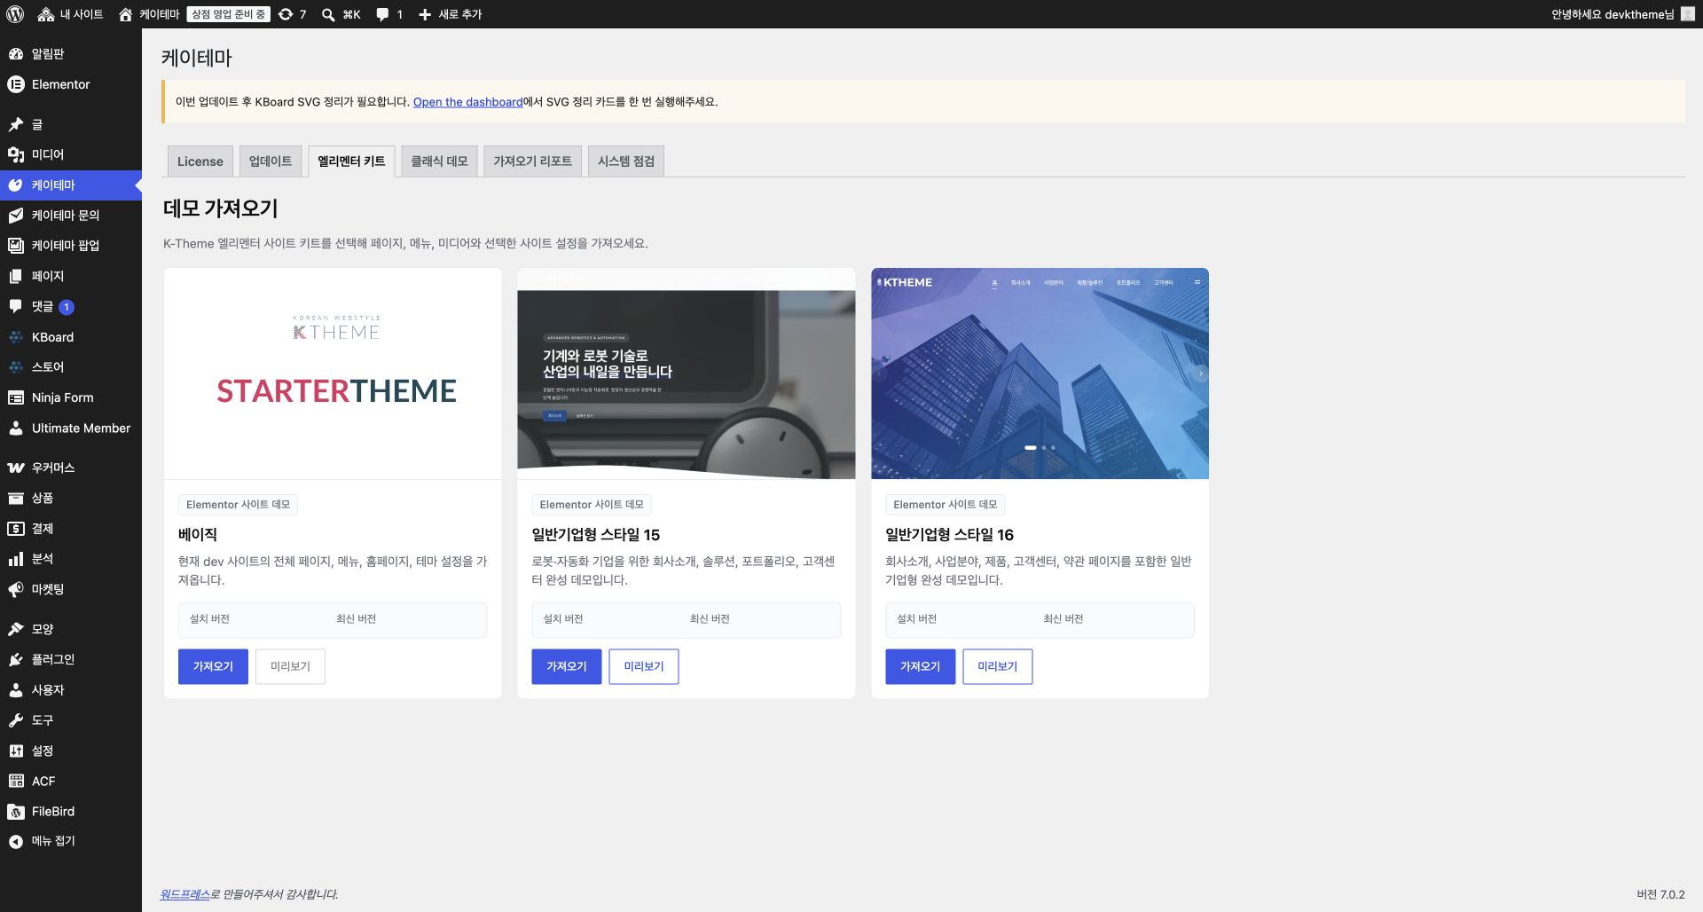This screenshot has height=912, width=1703.
Task: Open 미디어 icon in sidebar
Action: pyautogui.click(x=16, y=154)
